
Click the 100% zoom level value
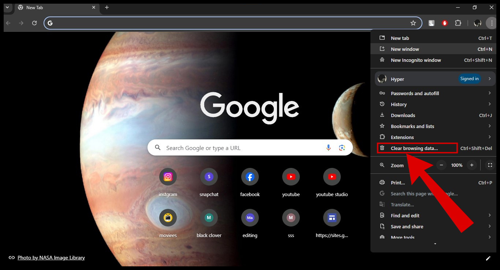point(457,165)
